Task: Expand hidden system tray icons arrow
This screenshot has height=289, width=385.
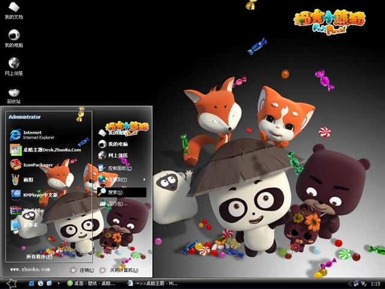Action: pyautogui.click(x=350, y=284)
